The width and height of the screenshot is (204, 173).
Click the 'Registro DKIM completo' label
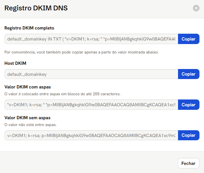click(29, 28)
